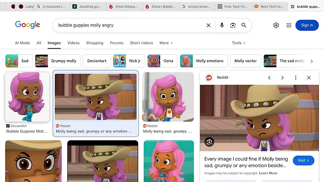Switch to 'Best Text-to...' browser tab
This screenshot has height=182, width=324.
[270, 7]
